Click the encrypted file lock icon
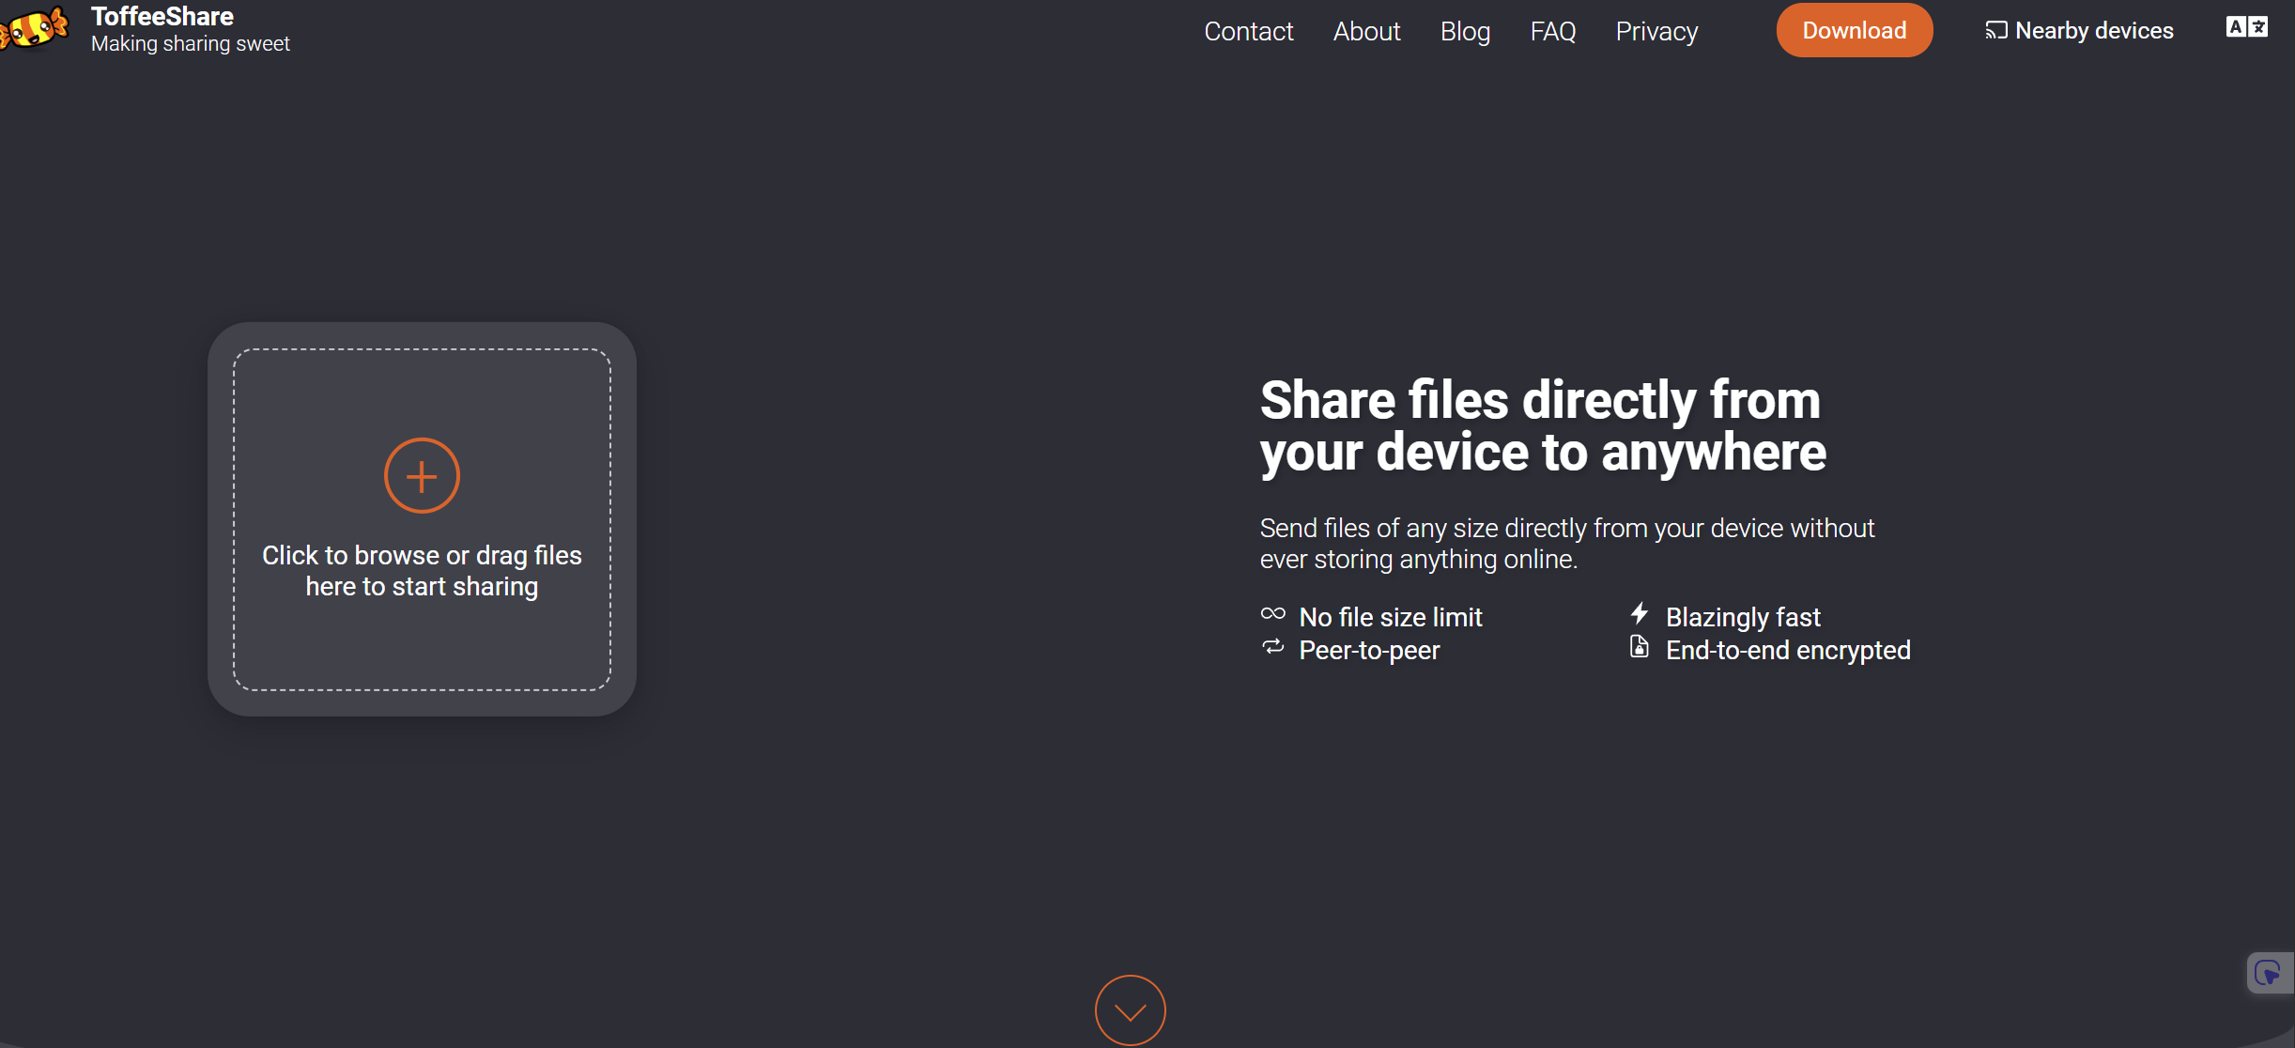 (1639, 647)
